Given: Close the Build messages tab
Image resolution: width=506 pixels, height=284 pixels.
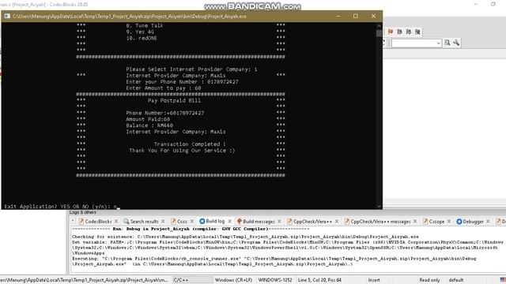Looking at the screenshot, I should click(279, 221).
